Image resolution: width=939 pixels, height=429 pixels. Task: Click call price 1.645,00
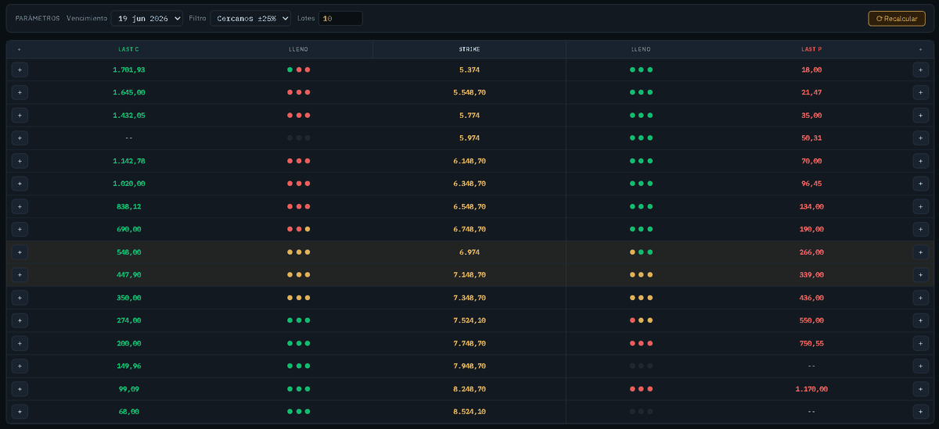(x=128, y=92)
